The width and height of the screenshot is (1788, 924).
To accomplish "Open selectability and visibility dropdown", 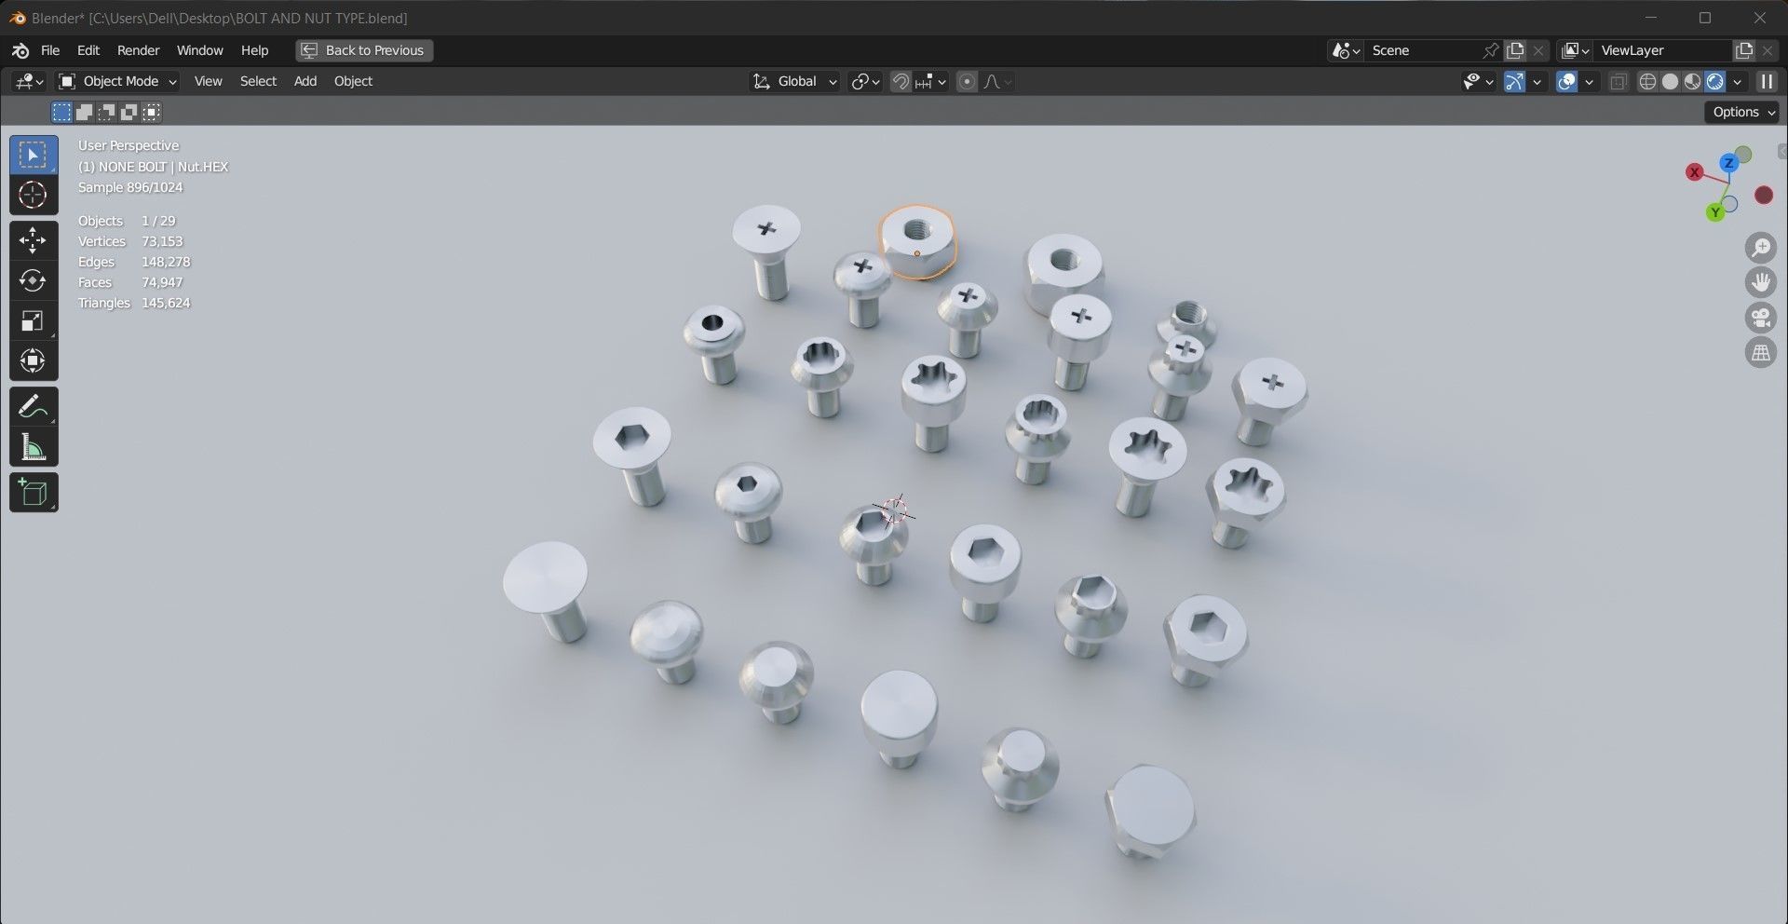I will pyautogui.click(x=1478, y=81).
